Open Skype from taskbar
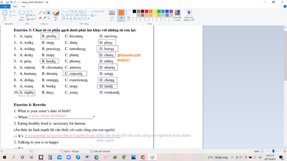 click(x=78, y=157)
